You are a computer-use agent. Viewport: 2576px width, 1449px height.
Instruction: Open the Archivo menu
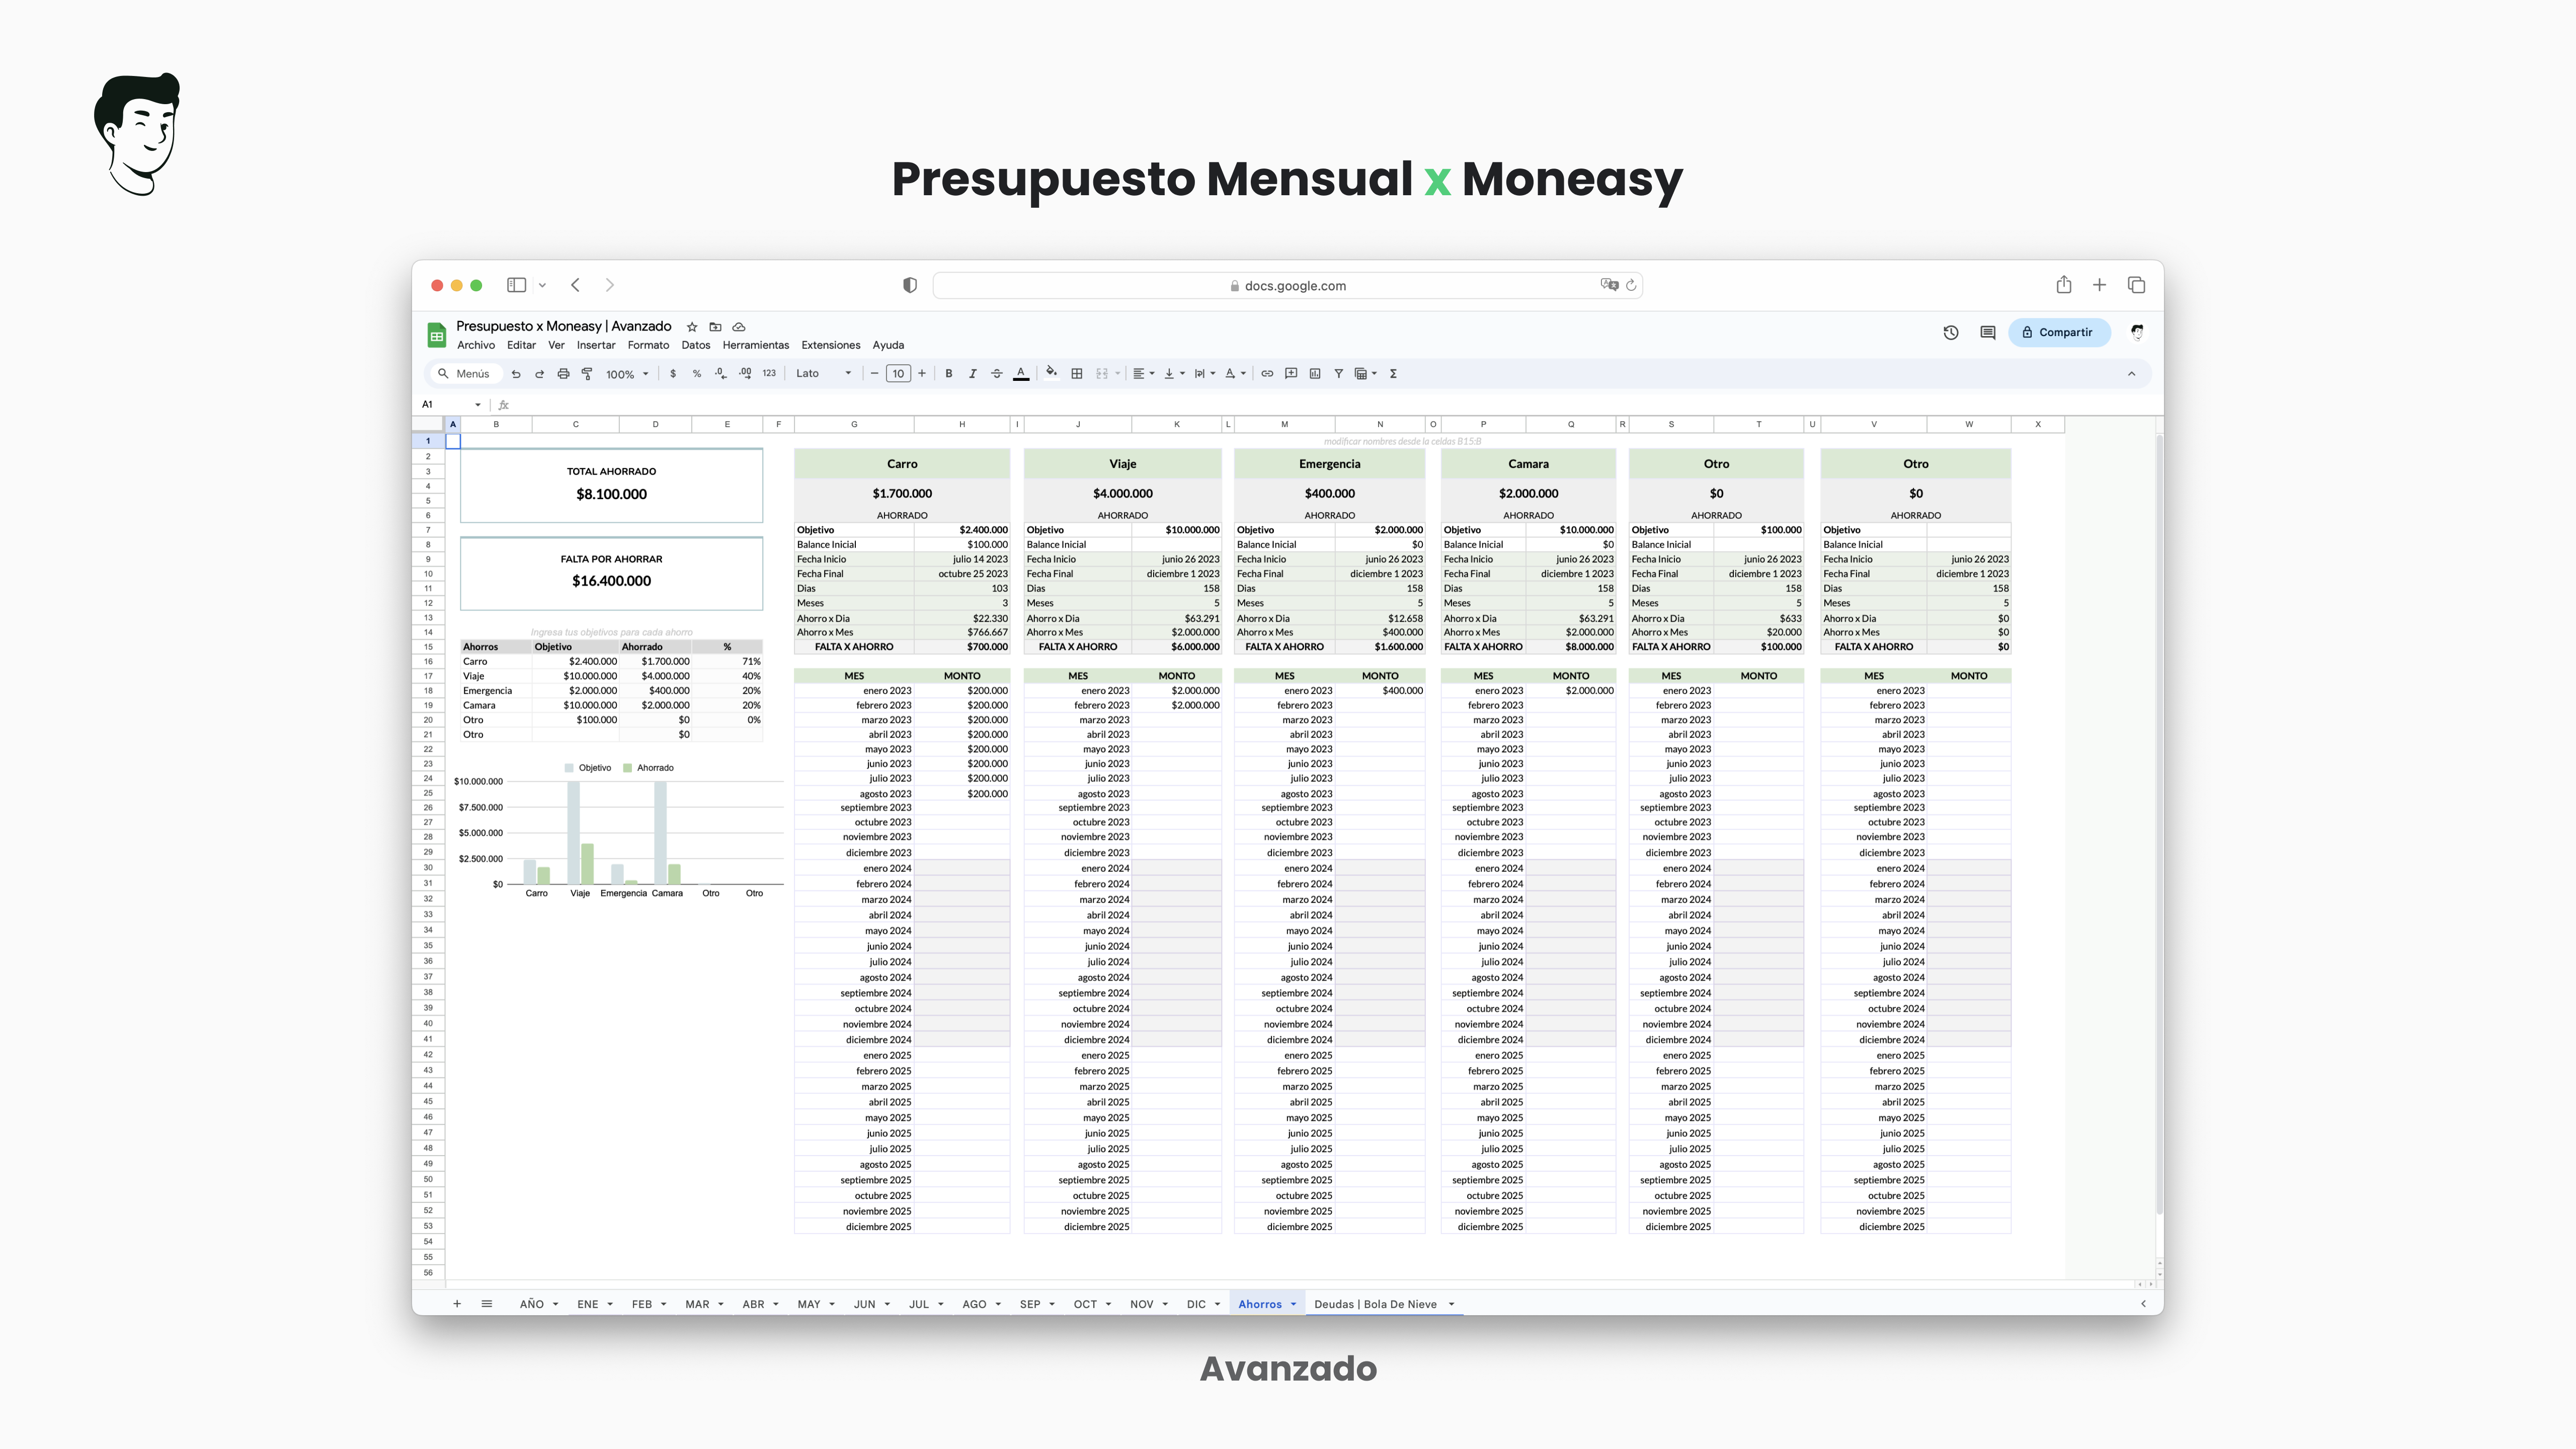click(x=476, y=345)
